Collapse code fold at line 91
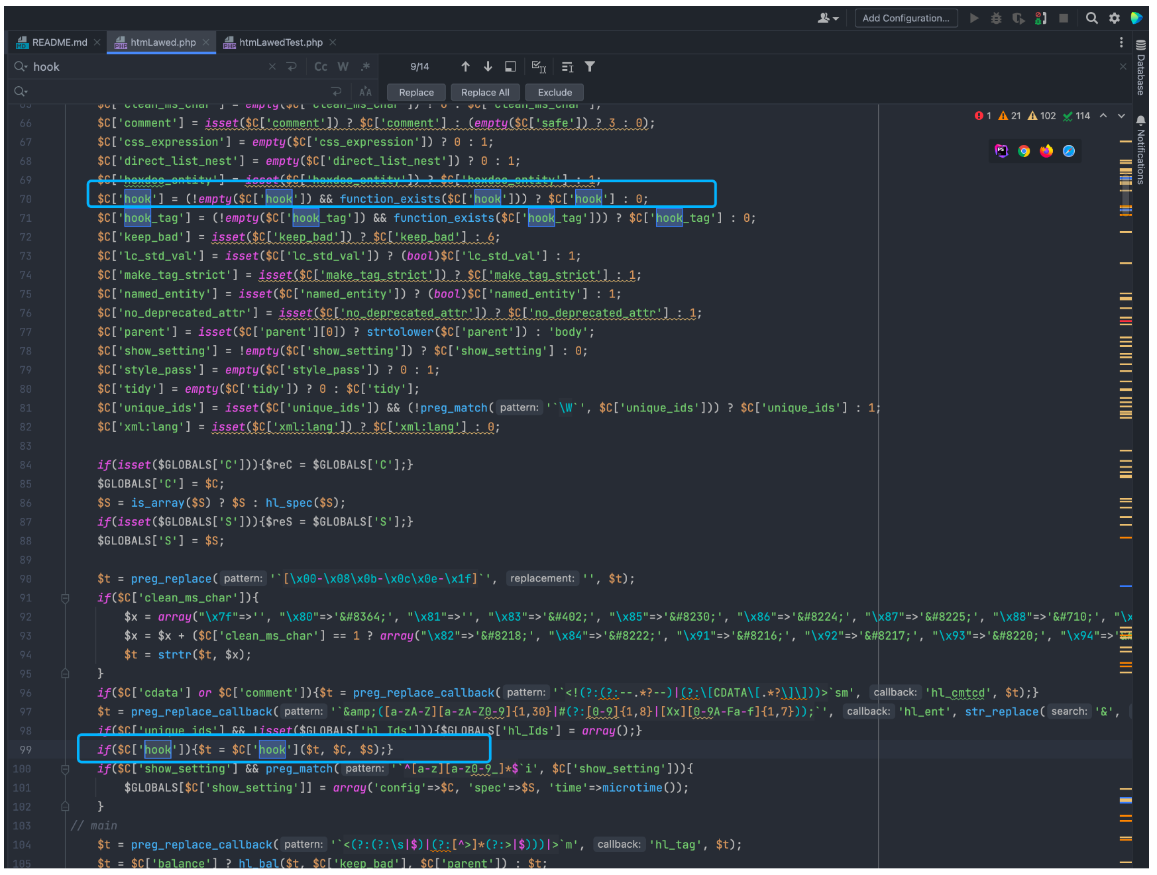This screenshot has width=1157, height=875. click(65, 598)
